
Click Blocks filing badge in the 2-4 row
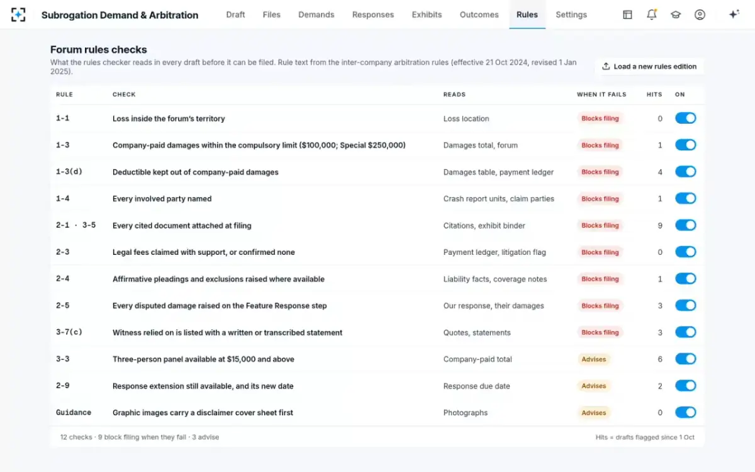[x=600, y=279]
